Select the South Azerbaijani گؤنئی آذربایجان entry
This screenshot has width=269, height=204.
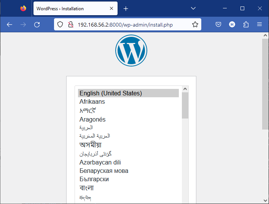pyautogui.click(x=128, y=154)
